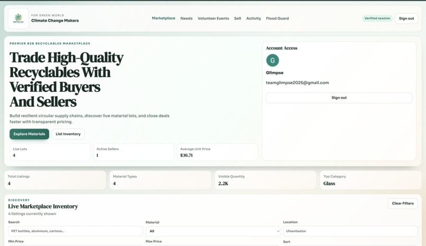Viewport: 426px width, 246px height.
Task: Click the Clear Filters button
Action: click(x=403, y=203)
